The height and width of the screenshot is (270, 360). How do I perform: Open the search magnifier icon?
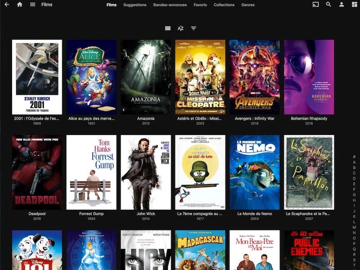coord(328,4)
